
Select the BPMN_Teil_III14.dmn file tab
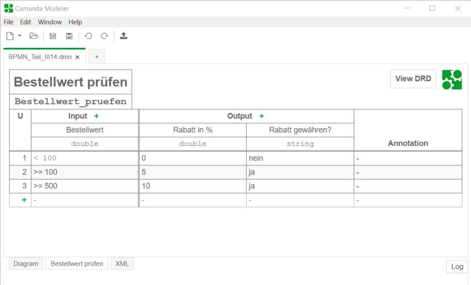click(44, 56)
